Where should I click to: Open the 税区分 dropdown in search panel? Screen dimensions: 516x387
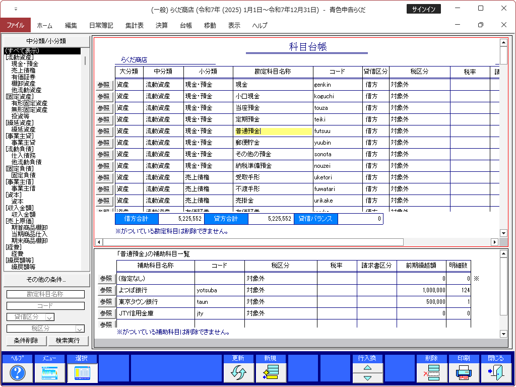[79, 329]
